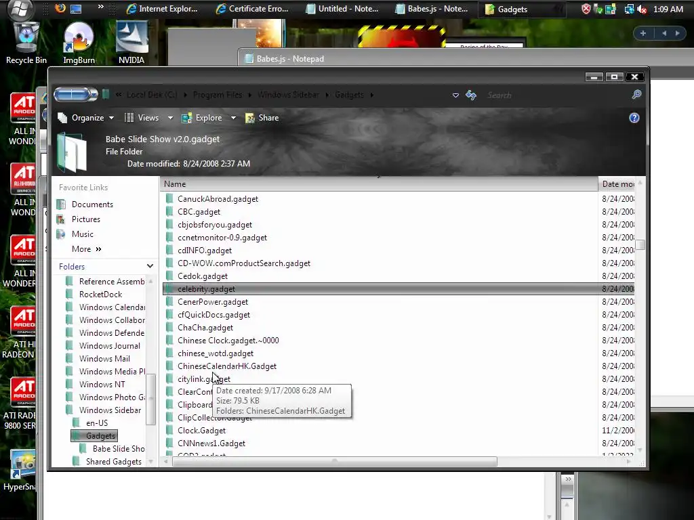This screenshot has width=694, height=520.
Task: Select Windows Sidebar in the folder tree
Action: point(110,410)
